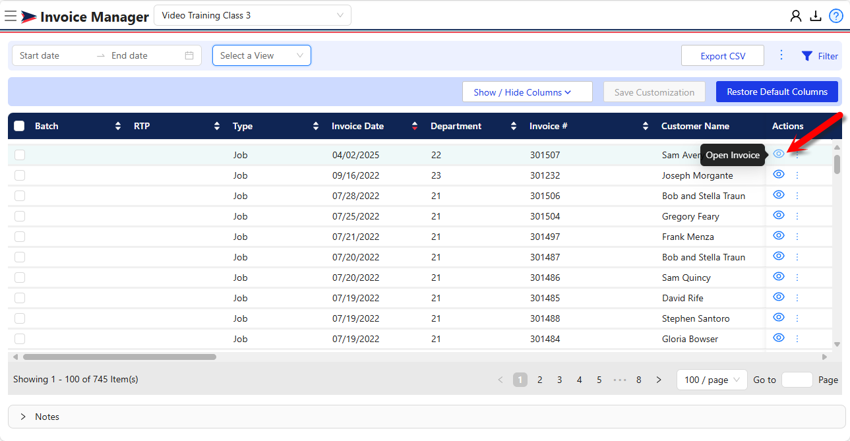Check the row for invoice 301487
The height and width of the screenshot is (441, 850).
(x=20, y=257)
